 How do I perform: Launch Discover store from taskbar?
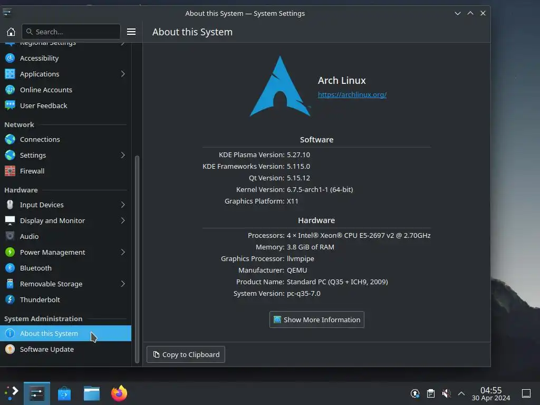click(x=64, y=393)
